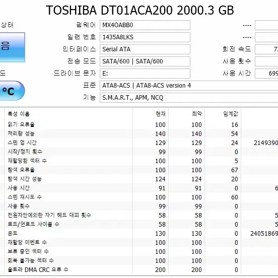Select the 스핀 재시도 수 attribute row

coord(139,197)
